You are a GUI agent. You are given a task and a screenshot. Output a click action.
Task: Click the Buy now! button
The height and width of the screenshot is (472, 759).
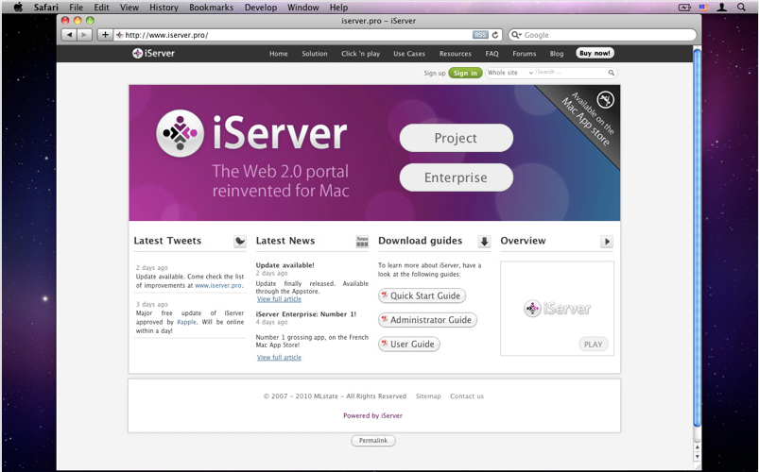tap(595, 53)
